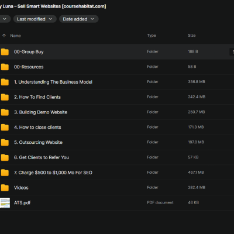Click the 00-Group Buy folder icon
Image resolution: width=234 pixels, height=234 pixels.
coord(5,52)
